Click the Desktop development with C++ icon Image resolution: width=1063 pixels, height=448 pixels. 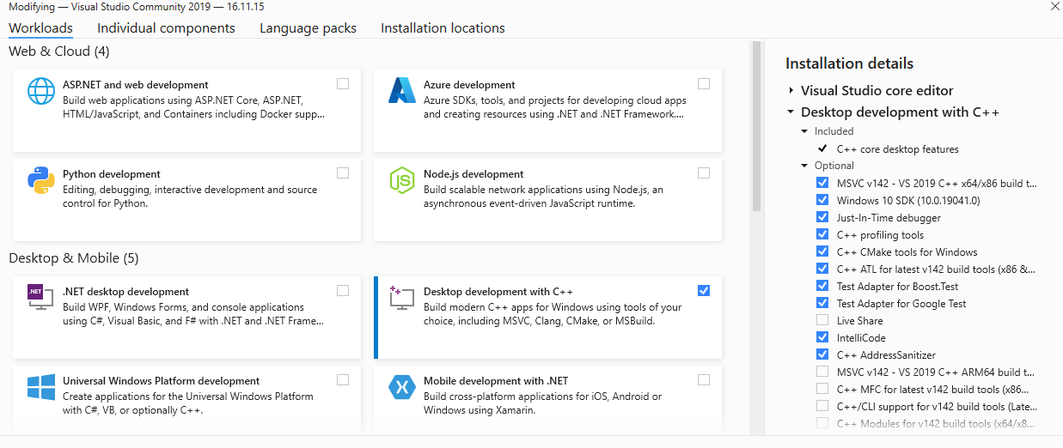click(x=402, y=297)
